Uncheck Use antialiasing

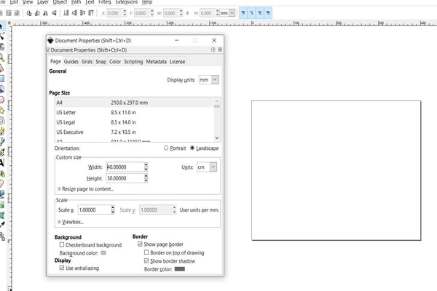pos(62,268)
